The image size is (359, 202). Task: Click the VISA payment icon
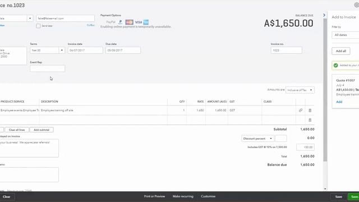pyautogui.click(x=139, y=22)
